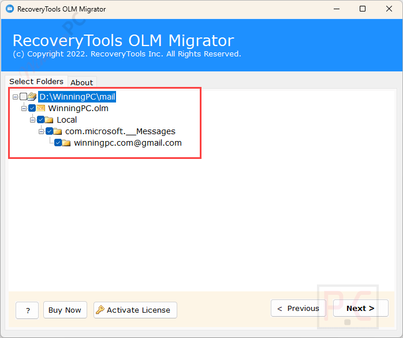The height and width of the screenshot is (338, 403).
Task: Click the Buy Now button
Action: tap(65, 310)
